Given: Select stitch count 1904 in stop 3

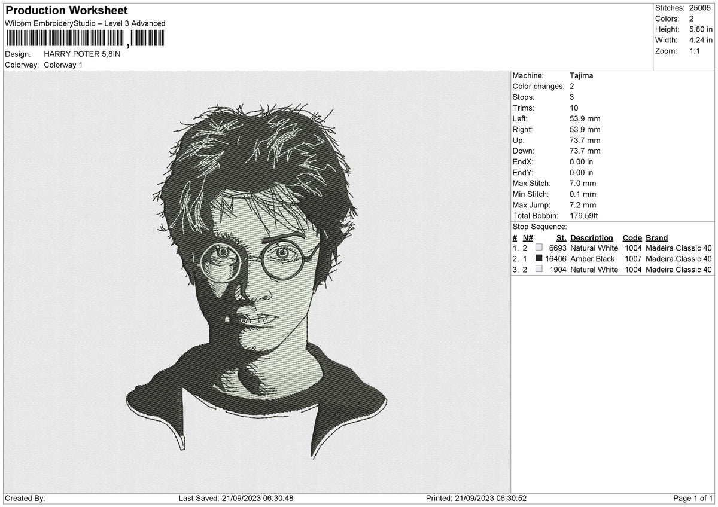Looking at the screenshot, I should [x=558, y=270].
